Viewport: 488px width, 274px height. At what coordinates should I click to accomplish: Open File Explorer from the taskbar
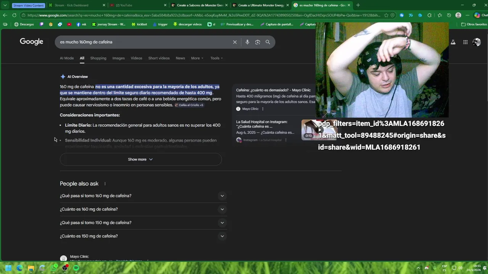[31, 268]
